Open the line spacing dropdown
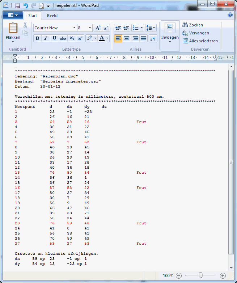 (x=151, y=28)
